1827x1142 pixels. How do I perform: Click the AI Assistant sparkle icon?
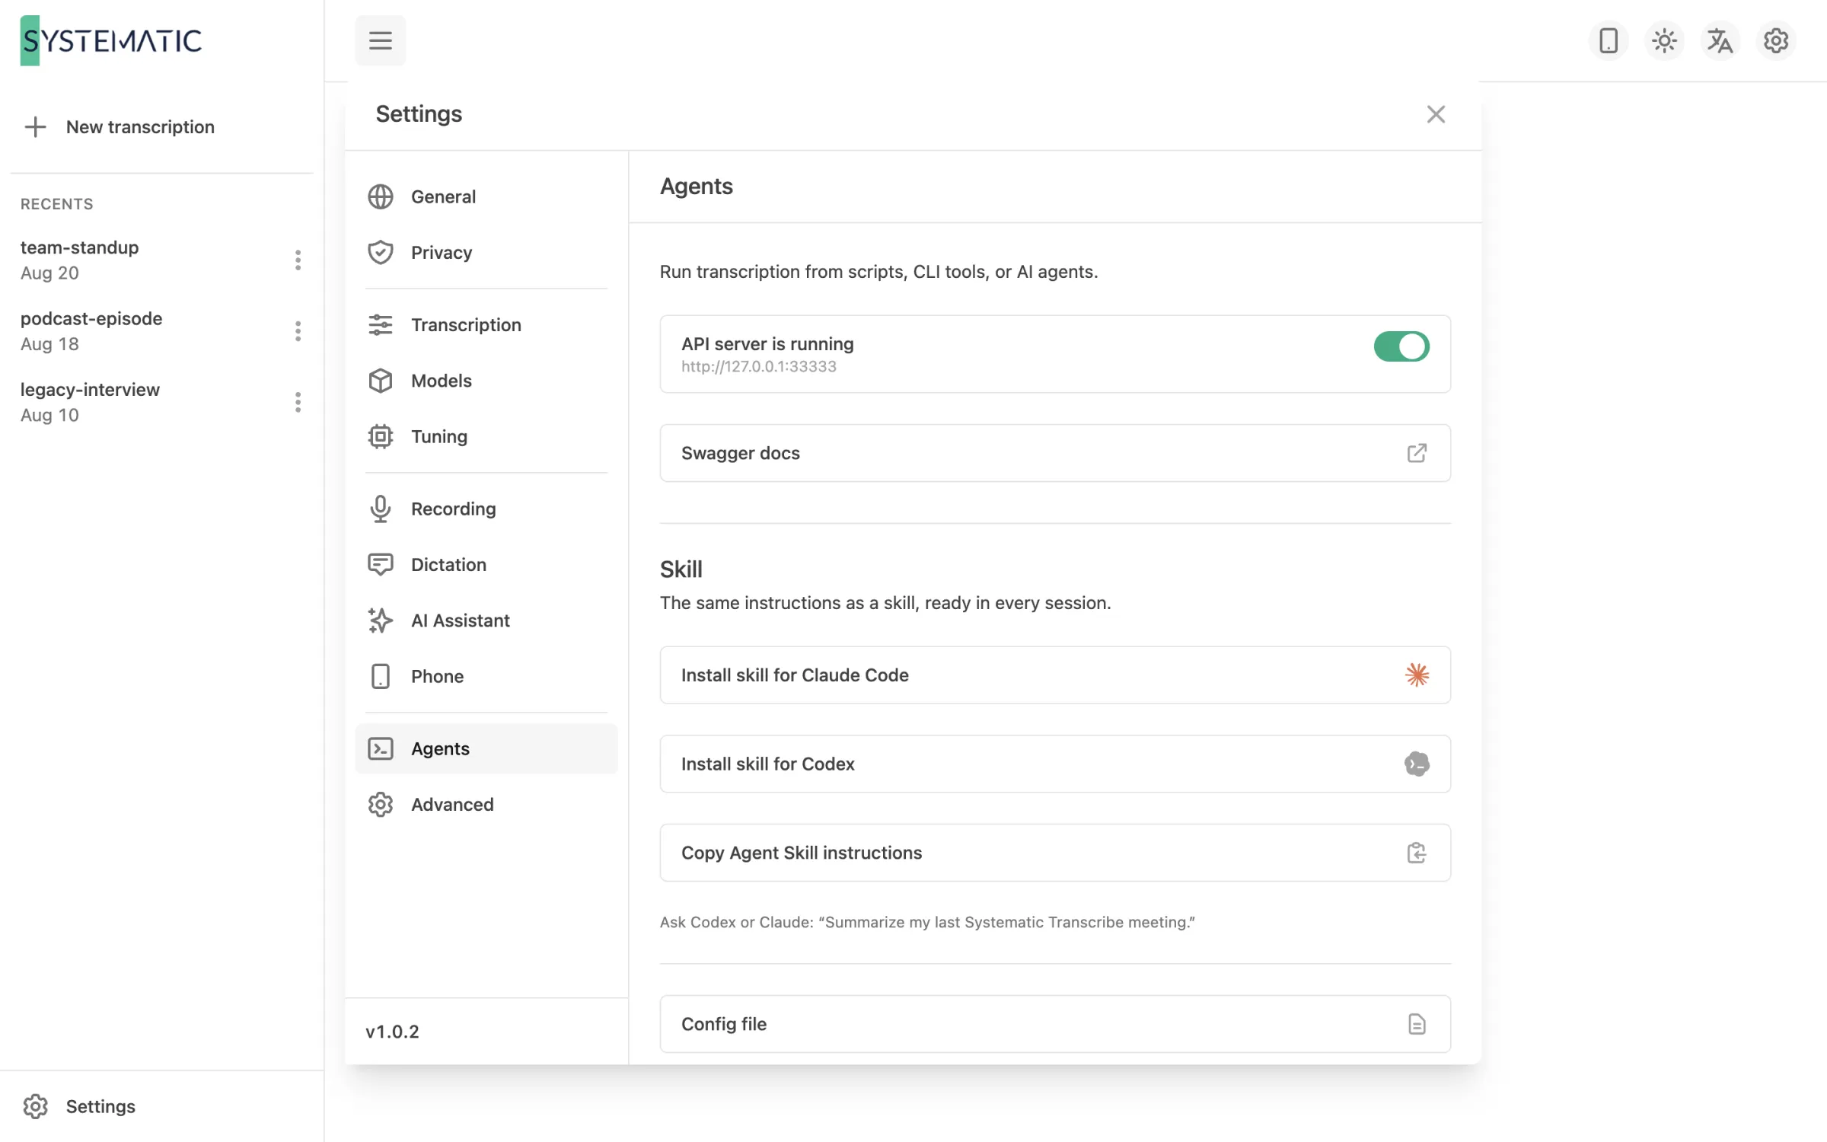[380, 620]
